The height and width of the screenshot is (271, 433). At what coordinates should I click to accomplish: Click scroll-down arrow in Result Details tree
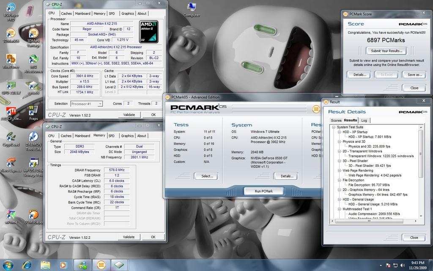click(x=421, y=216)
